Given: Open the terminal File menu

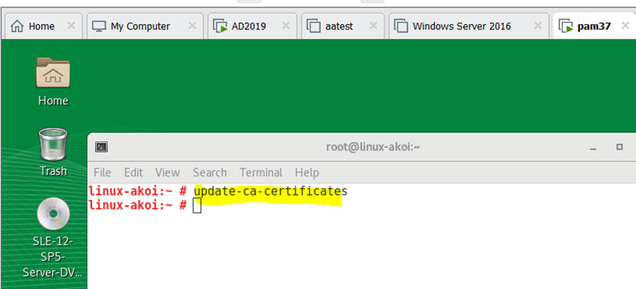Looking at the screenshot, I should pos(102,173).
